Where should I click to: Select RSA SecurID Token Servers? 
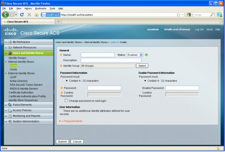26,85
